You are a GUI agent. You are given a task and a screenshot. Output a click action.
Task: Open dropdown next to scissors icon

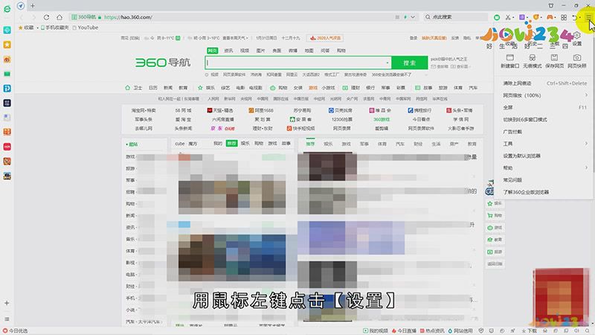(513, 17)
